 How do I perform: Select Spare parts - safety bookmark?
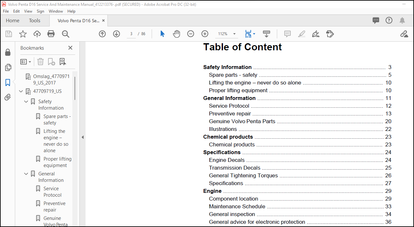[57, 120]
